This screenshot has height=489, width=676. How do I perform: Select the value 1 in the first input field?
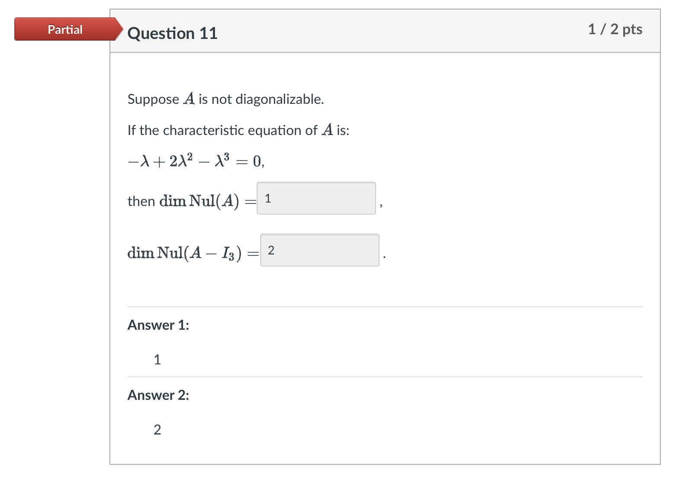269,199
